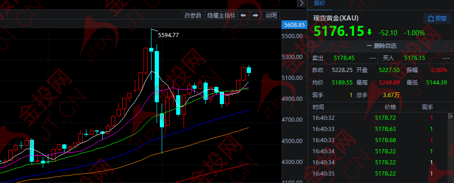The width and height of the screenshot is (454, 183).
Task: Click the trade row priced 5178.72
Action: coord(377,118)
